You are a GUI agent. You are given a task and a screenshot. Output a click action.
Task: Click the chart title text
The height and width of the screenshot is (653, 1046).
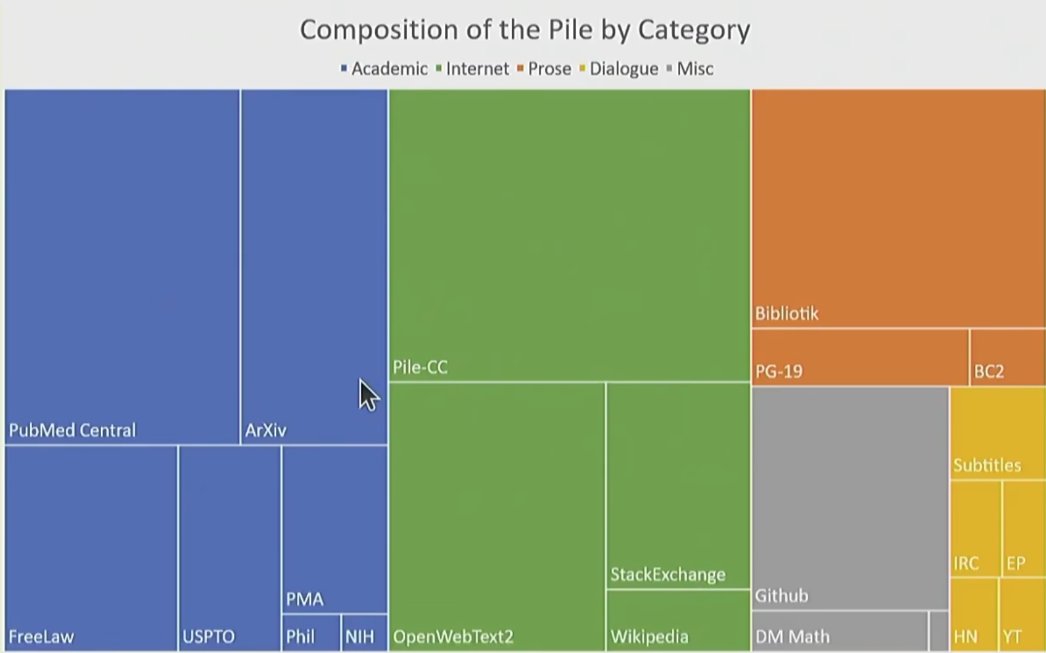[x=524, y=30]
